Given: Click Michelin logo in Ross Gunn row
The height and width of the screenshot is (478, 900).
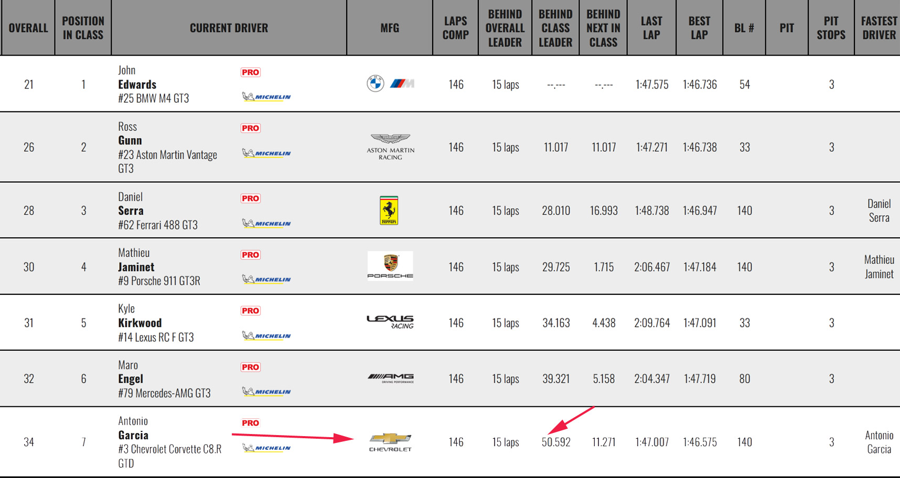Looking at the screenshot, I should coord(266,153).
